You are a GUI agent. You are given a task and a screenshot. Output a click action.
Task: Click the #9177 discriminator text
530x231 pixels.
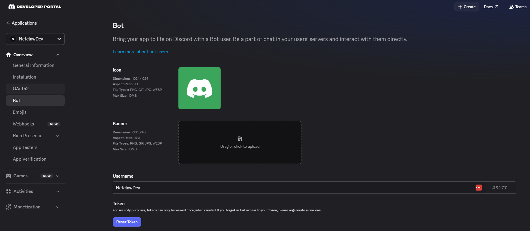pos(500,188)
